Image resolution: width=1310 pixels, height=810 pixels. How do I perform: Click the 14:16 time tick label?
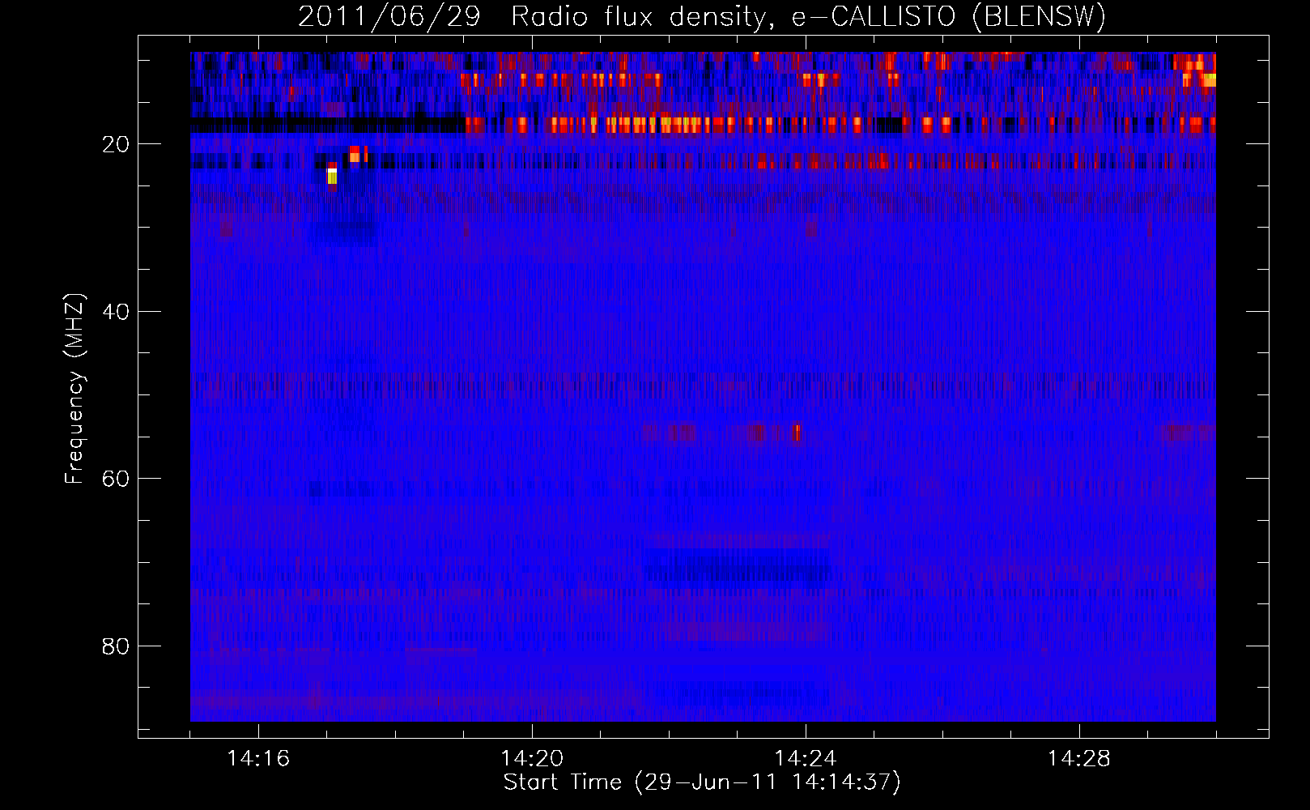(x=258, y=758)
